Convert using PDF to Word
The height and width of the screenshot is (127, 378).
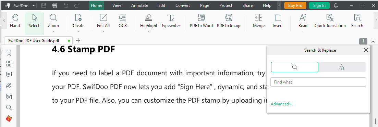click(x=201, y=21)
